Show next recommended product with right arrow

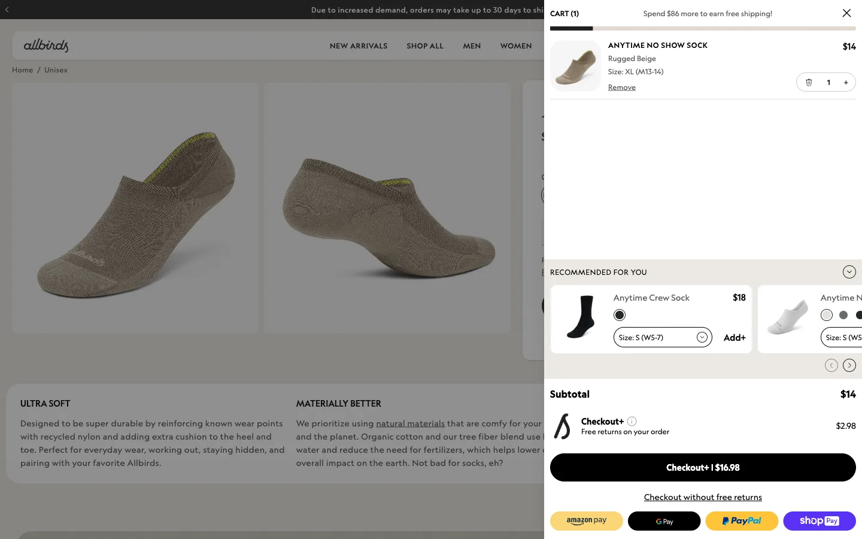coord(849,365)
